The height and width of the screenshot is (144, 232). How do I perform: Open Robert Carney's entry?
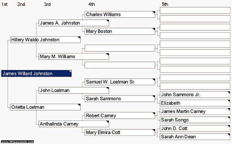(120, 116)
